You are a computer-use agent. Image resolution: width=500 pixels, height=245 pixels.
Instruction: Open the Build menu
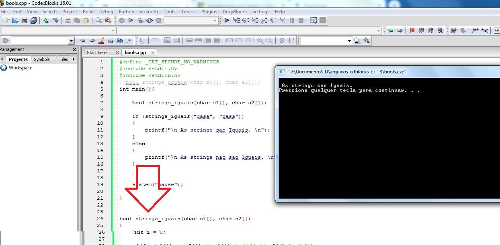88,12
